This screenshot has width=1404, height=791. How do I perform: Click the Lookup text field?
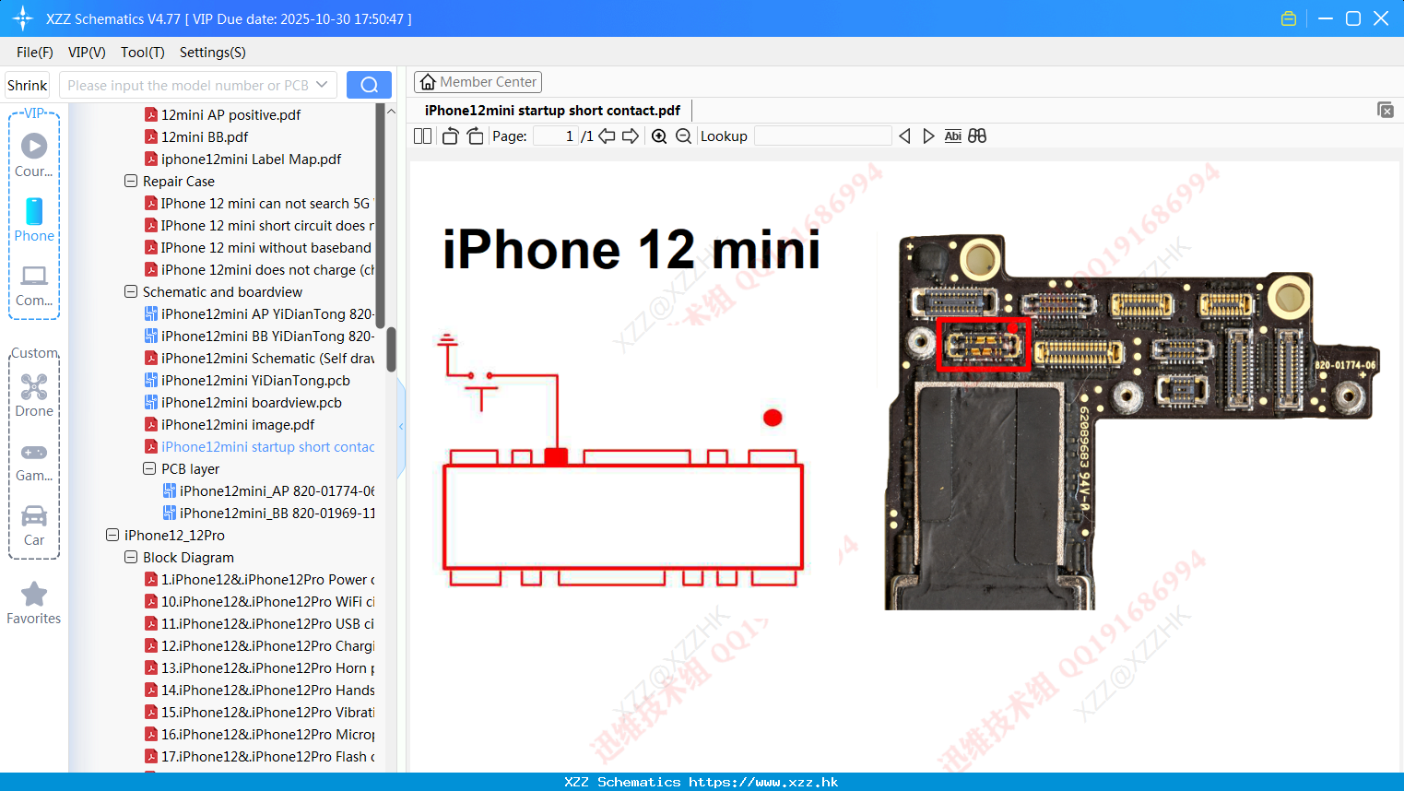823,136
